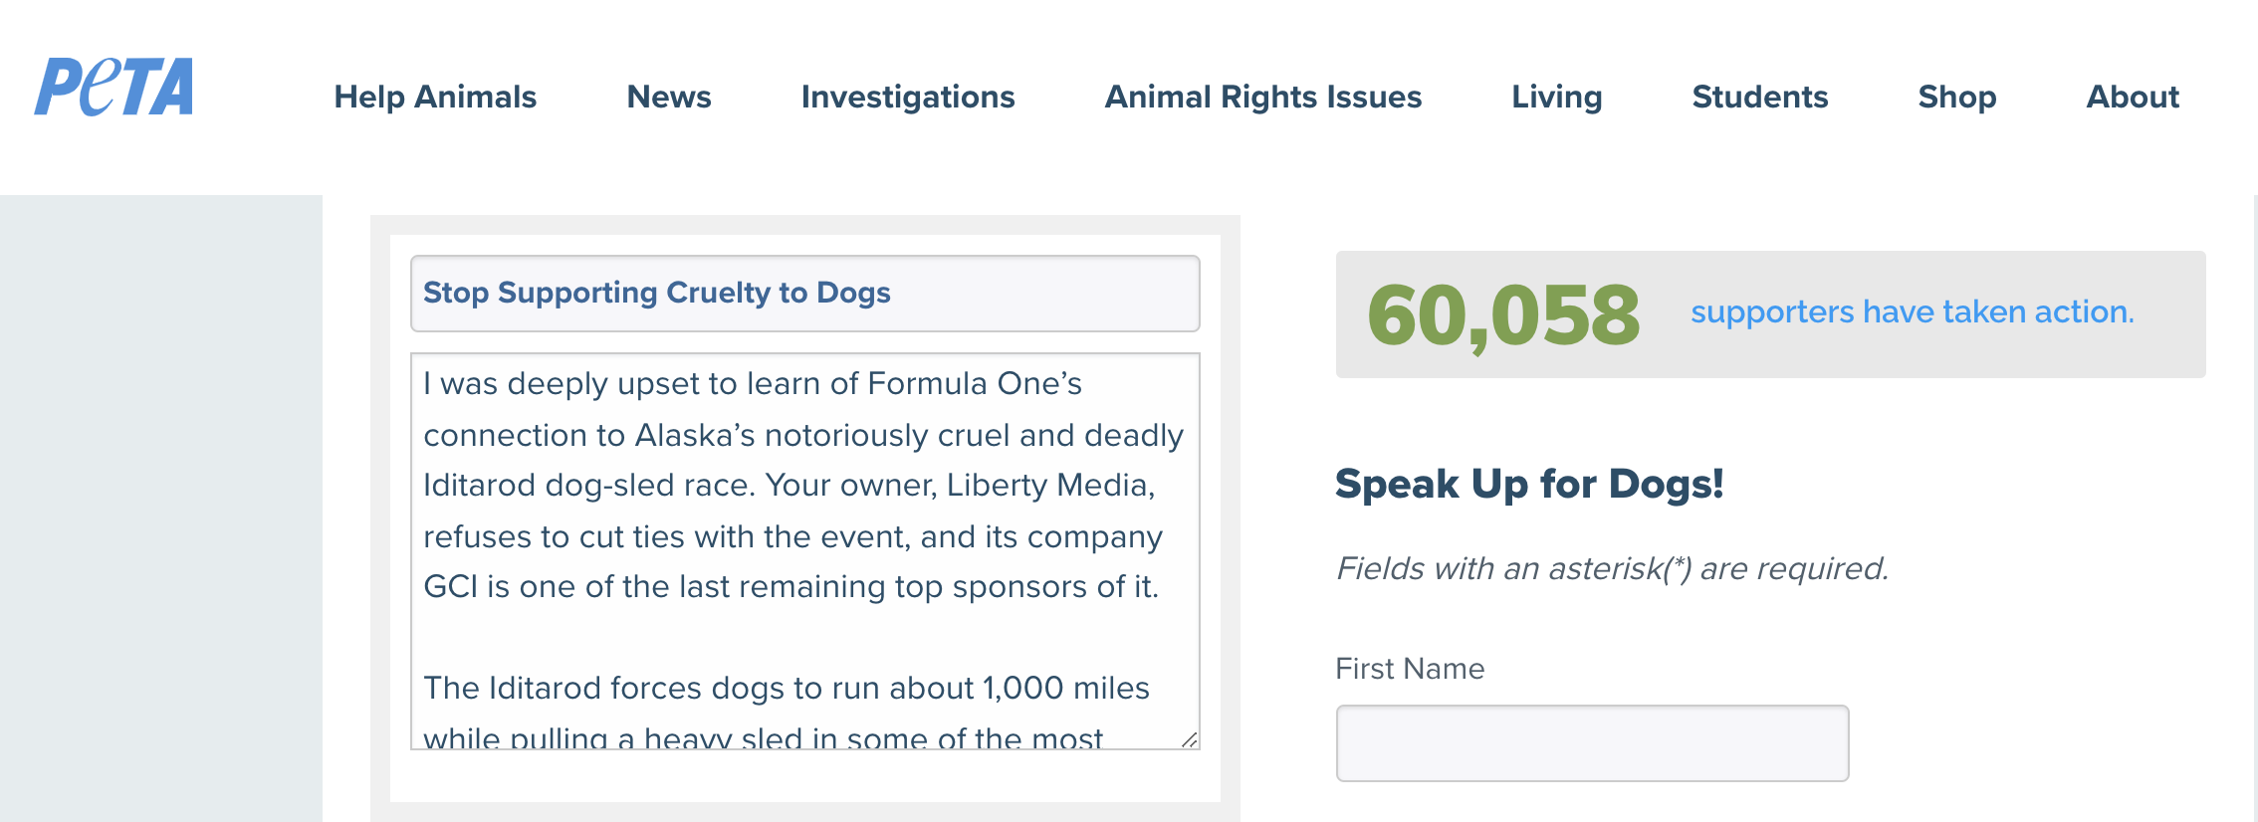2258x822 pixels.
Task: Click the Stop Supporting Cruelty subject field
Action: pos(804,294)
